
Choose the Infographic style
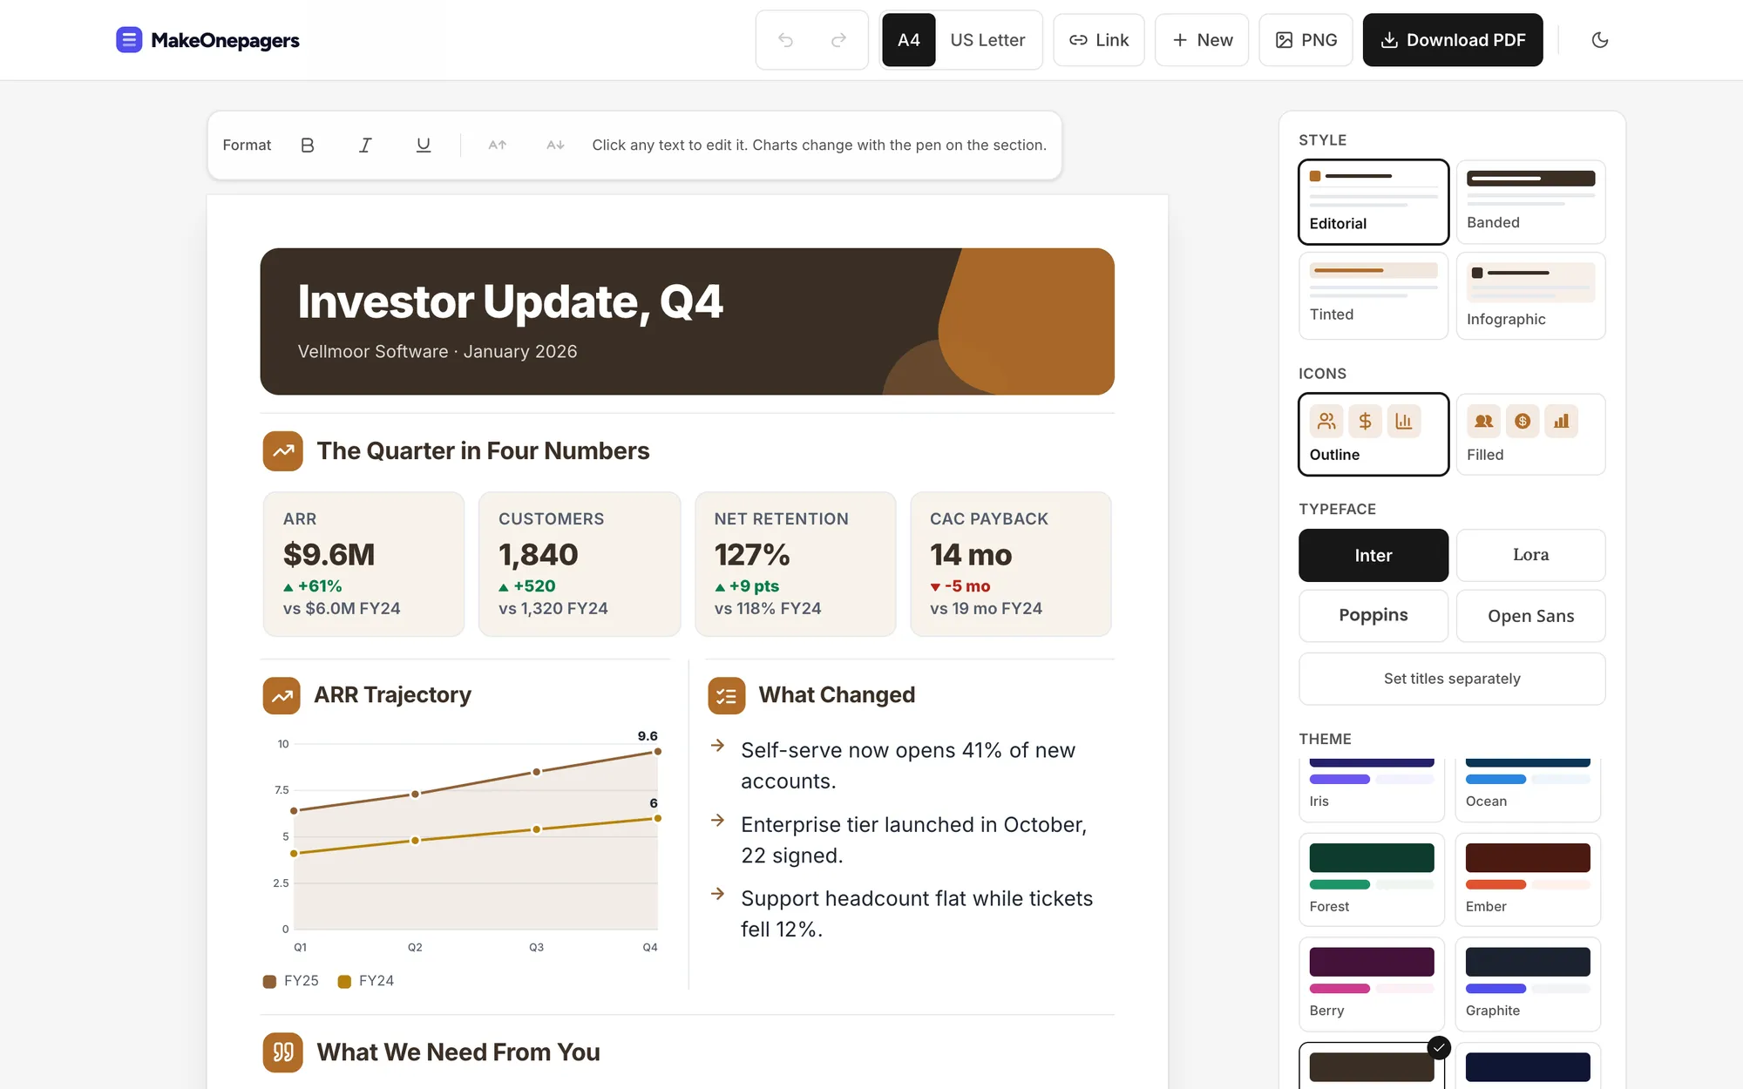(1530, 295)
